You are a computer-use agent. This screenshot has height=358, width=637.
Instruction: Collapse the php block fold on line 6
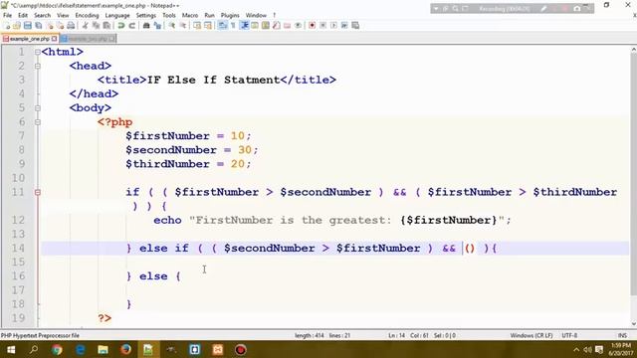coord(38,122)
